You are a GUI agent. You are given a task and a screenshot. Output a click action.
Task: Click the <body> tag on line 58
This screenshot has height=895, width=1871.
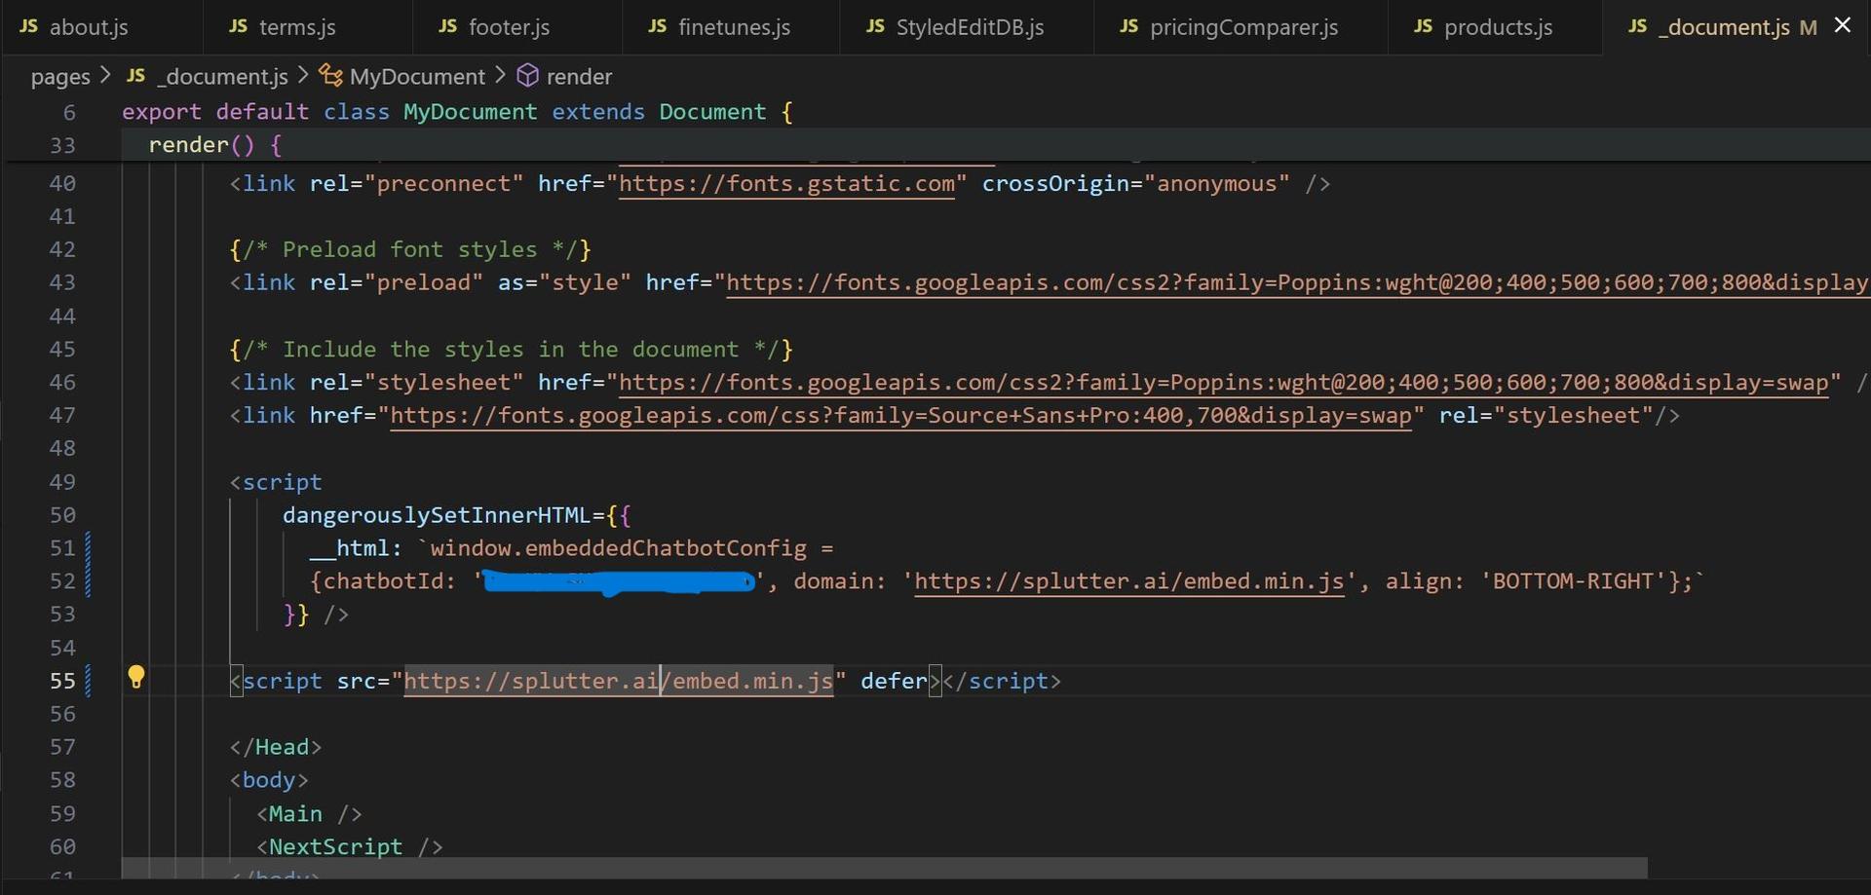(x=269, y=780)
